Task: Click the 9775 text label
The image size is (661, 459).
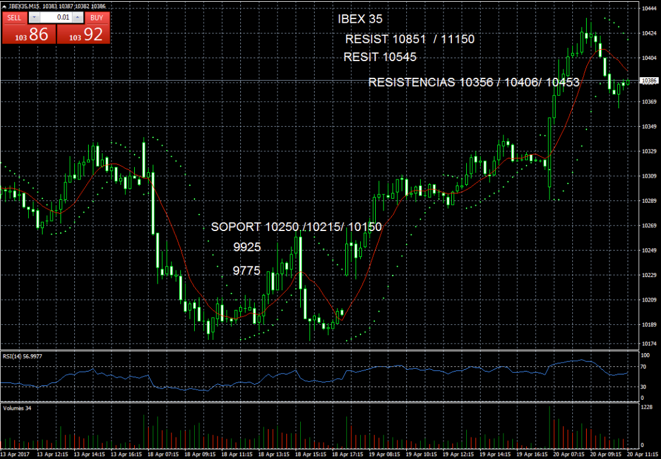Action: (246, 271)
